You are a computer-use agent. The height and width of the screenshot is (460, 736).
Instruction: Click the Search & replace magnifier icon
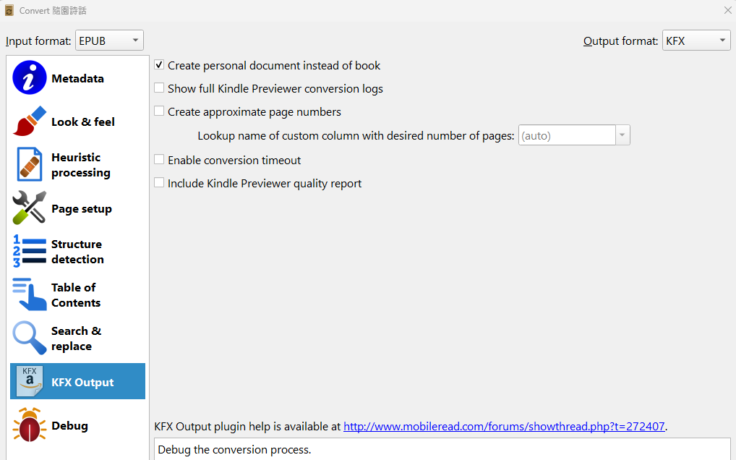point(29,338)
